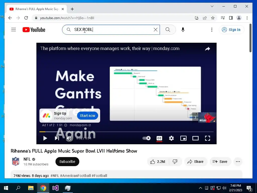
Task: Switch to theater mode
Action: [x=195, y=138]
